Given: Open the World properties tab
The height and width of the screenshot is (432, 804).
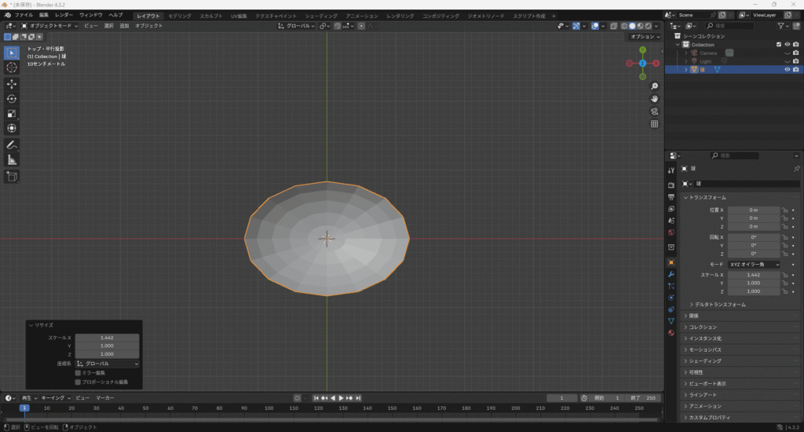Looking at the screenshot, I should click(x=671, y=232).
